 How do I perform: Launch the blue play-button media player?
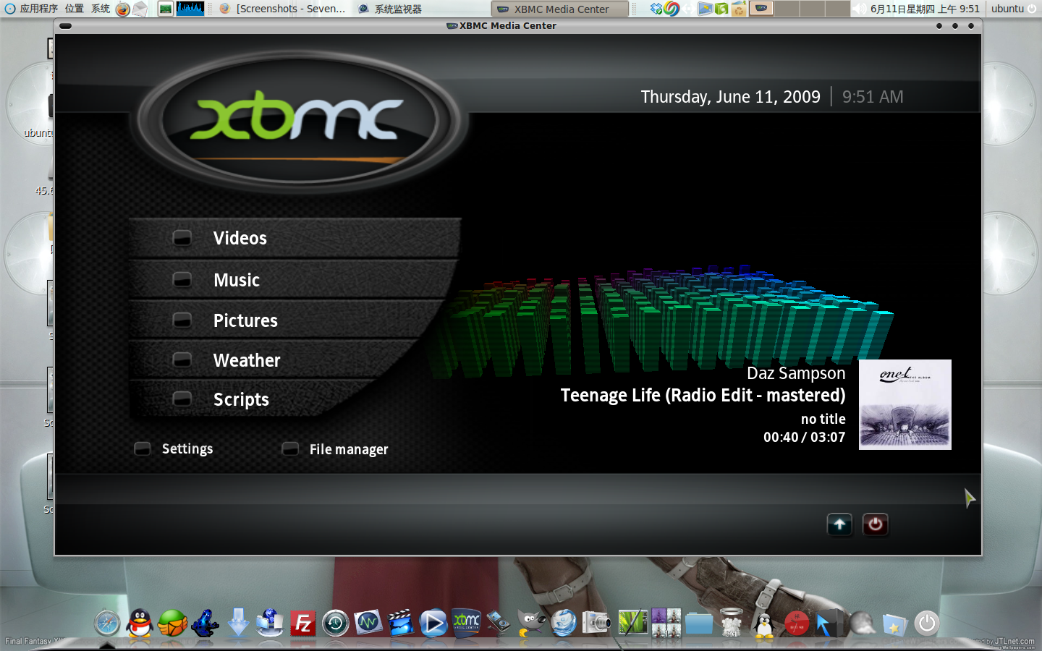tap(433, 623)
